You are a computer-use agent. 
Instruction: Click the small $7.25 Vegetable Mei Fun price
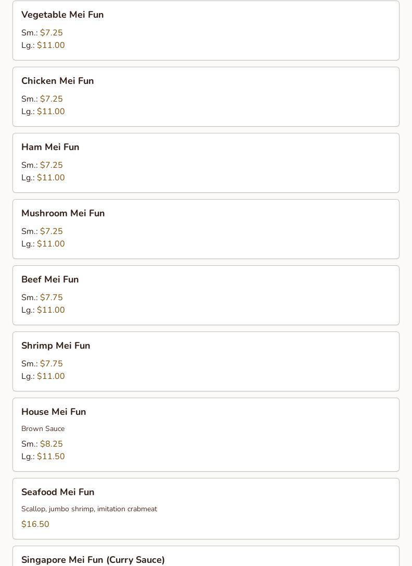click(x=51, y=33)
